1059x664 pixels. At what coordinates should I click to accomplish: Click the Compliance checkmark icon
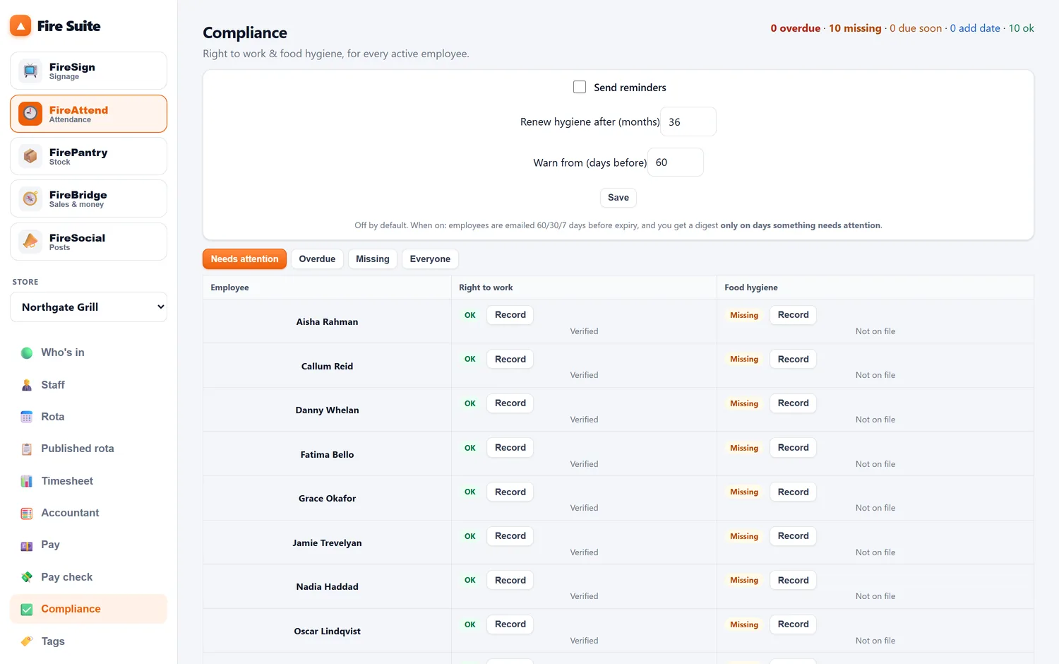27,609
